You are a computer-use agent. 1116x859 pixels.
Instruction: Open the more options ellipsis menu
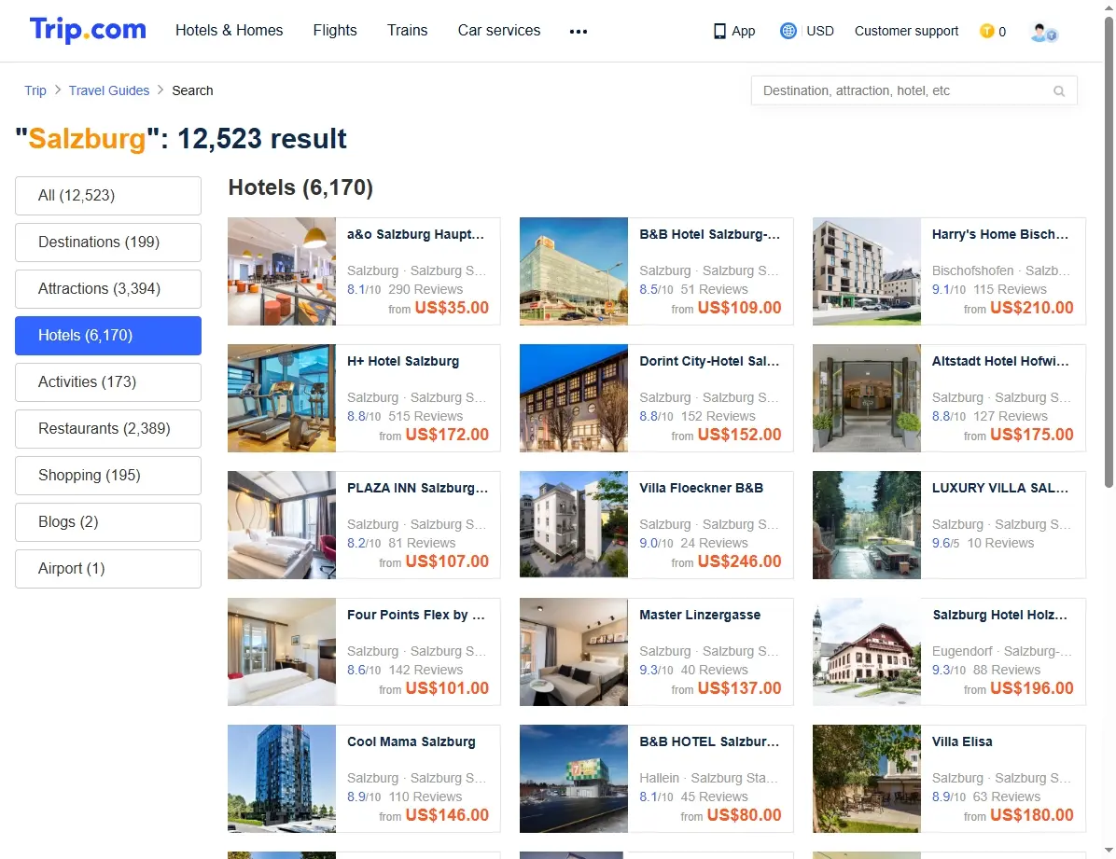coord(578,32)
